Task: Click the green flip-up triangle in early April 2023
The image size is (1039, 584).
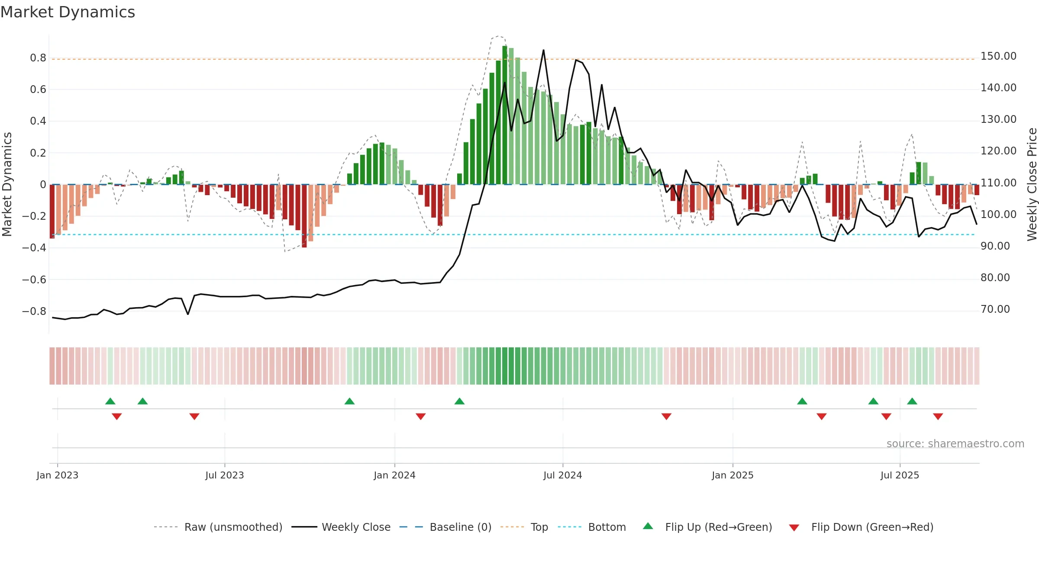Action: (143, 401)
